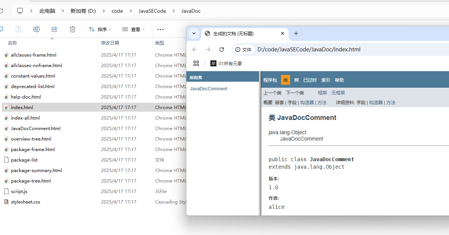This screenshot has height=235, width=449.
Task: Select file overview-tree.html
Action: coord(31,139)
